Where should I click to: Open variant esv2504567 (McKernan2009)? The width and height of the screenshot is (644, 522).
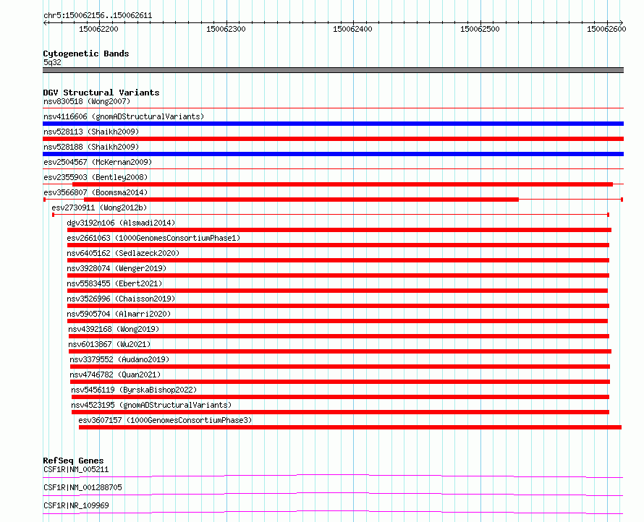tap(98, 162)
